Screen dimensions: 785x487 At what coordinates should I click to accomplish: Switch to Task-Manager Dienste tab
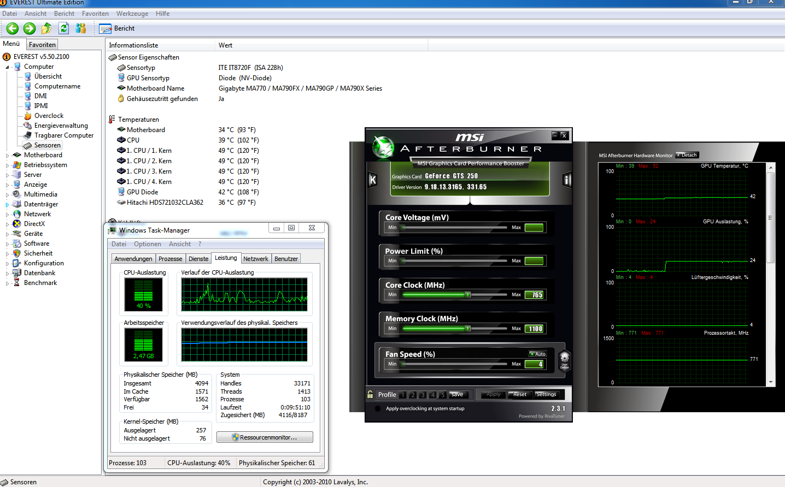point(198,259)
